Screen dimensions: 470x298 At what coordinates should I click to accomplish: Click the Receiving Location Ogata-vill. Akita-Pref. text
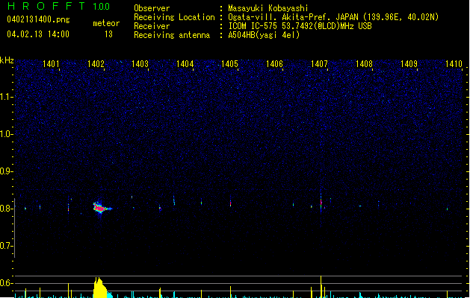coord(333,17)
